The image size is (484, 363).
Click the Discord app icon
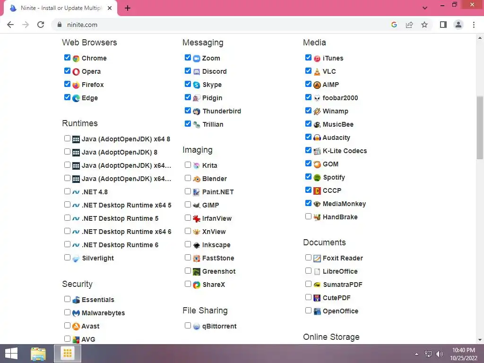pos(197,72)
